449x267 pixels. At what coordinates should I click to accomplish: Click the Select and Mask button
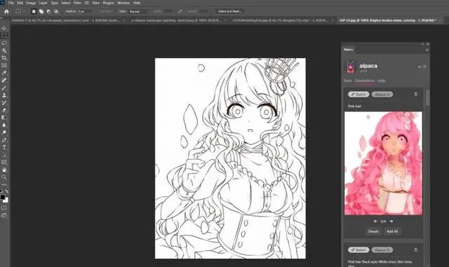pos(229,11)
